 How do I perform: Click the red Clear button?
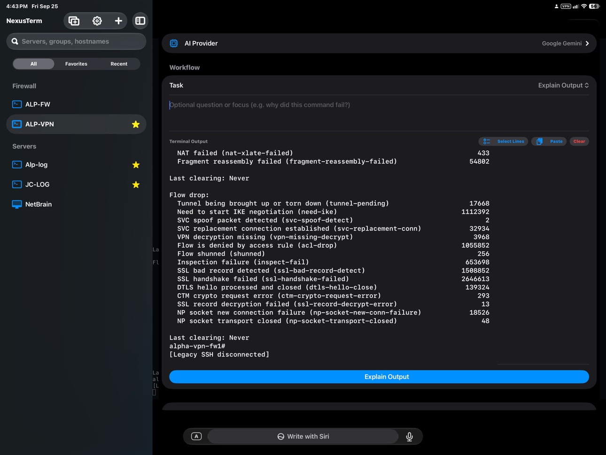point(579,141)
